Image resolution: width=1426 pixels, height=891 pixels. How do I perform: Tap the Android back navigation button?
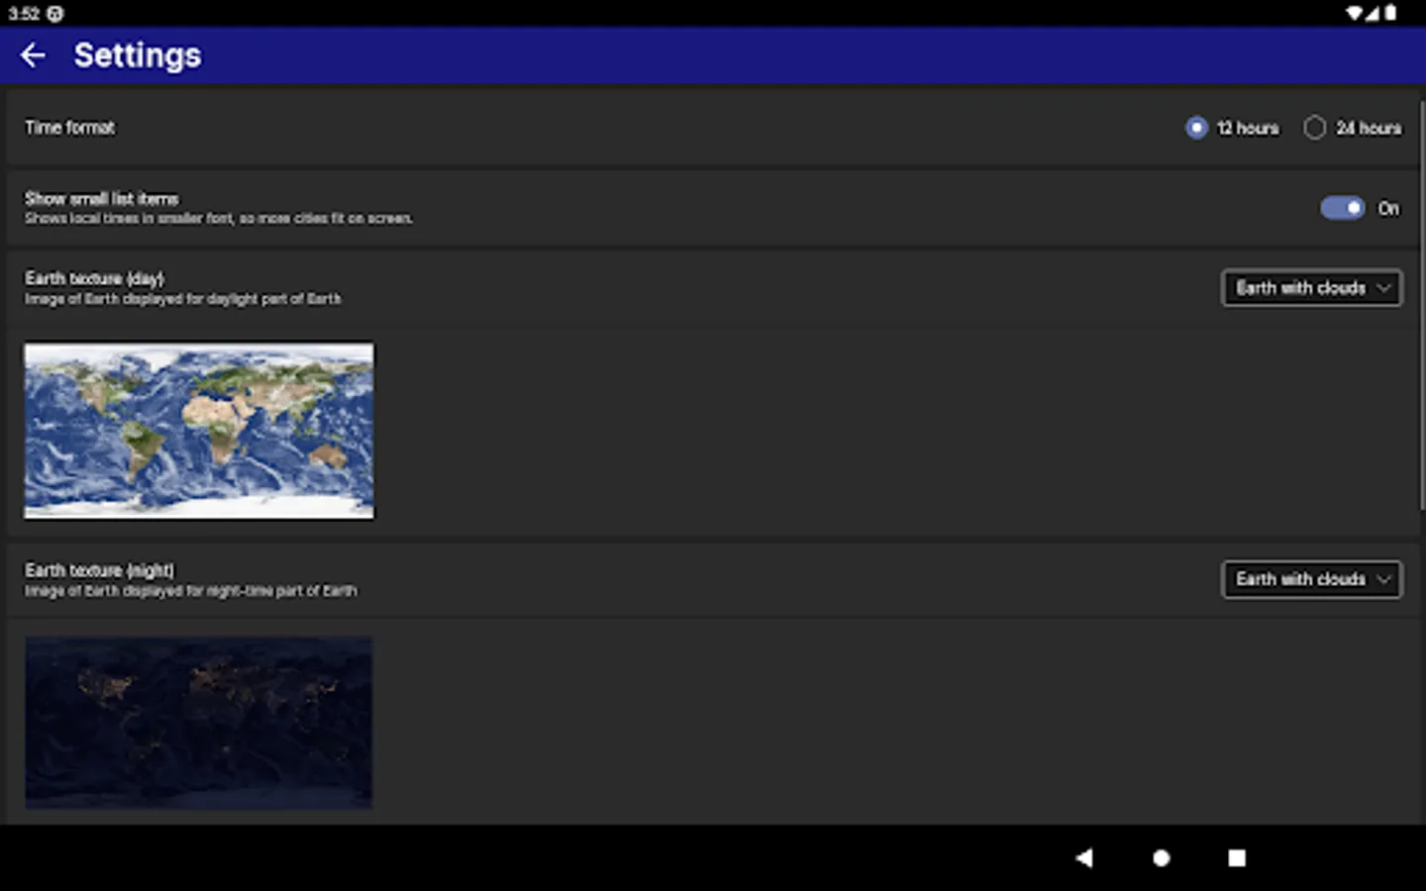click(x=1084, y=858)
